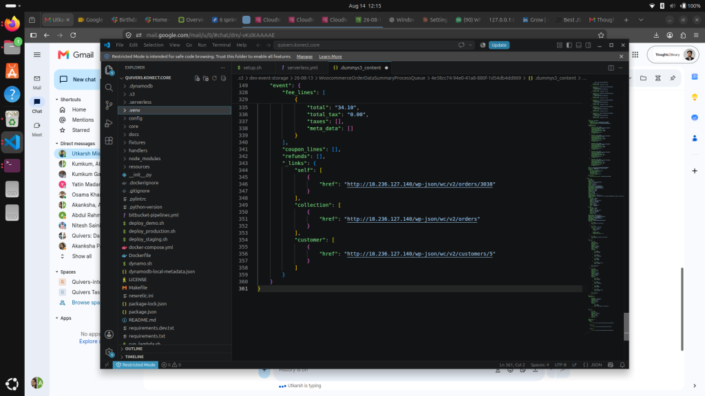The image size is (705, 396).
Task: Open the Manage gear in VS Code
Action: [x=109, y=352]
